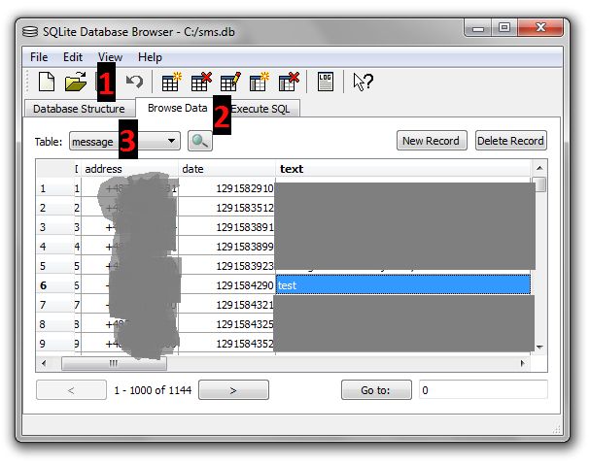Click the Delete Table icon

tap(201, 82)
